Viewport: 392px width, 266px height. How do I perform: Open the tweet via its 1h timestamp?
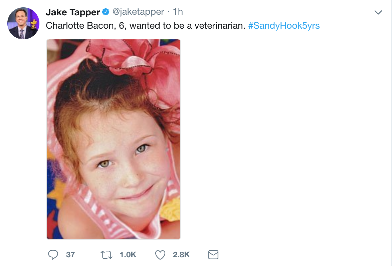tap(178, 12)
